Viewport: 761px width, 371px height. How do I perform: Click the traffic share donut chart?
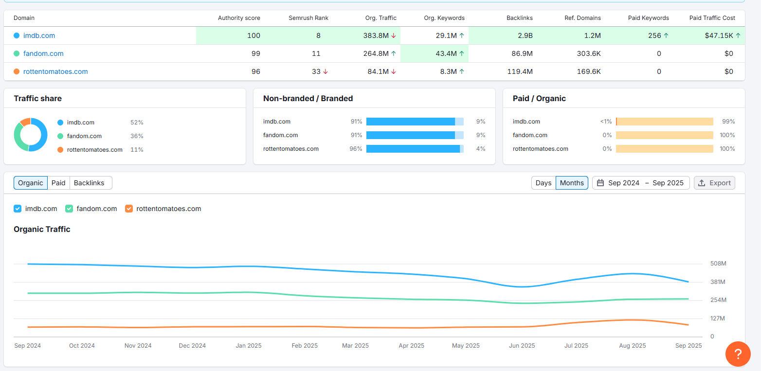tap(31, 135)
